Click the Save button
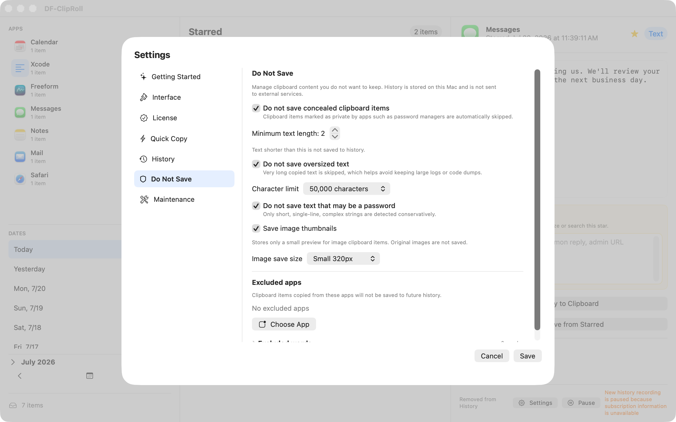The image size is (676, 422). (527, 356)
